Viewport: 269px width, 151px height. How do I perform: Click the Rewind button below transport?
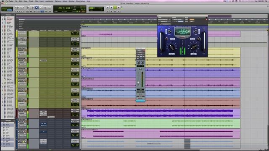click(108, 11)
